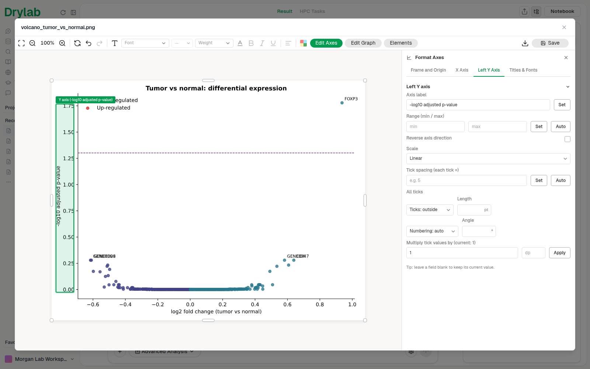Click the Tick spacing input field
This screenshot has width=590, height=369.
(466, 180)
